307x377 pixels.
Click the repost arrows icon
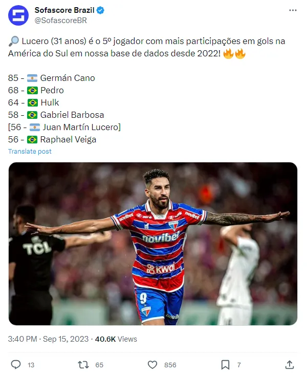pos(83,365)
